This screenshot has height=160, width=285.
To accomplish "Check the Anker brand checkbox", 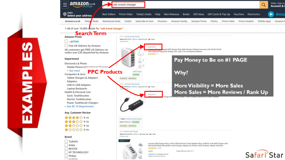I will (x=66, y=145).
